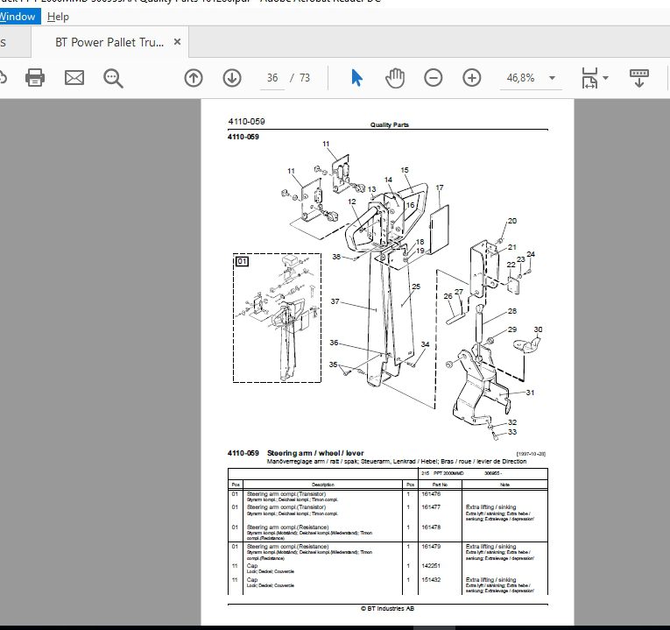670x630 pixels.
Task: Click callout number 36 in the diagram
Action: (x=334, y=343)
